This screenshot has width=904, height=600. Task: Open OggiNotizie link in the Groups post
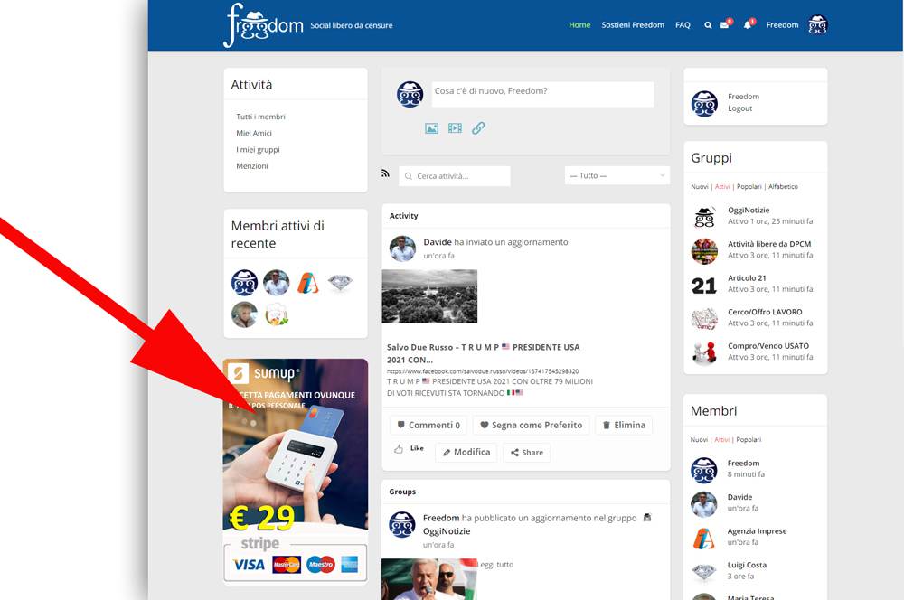[447, 531]
